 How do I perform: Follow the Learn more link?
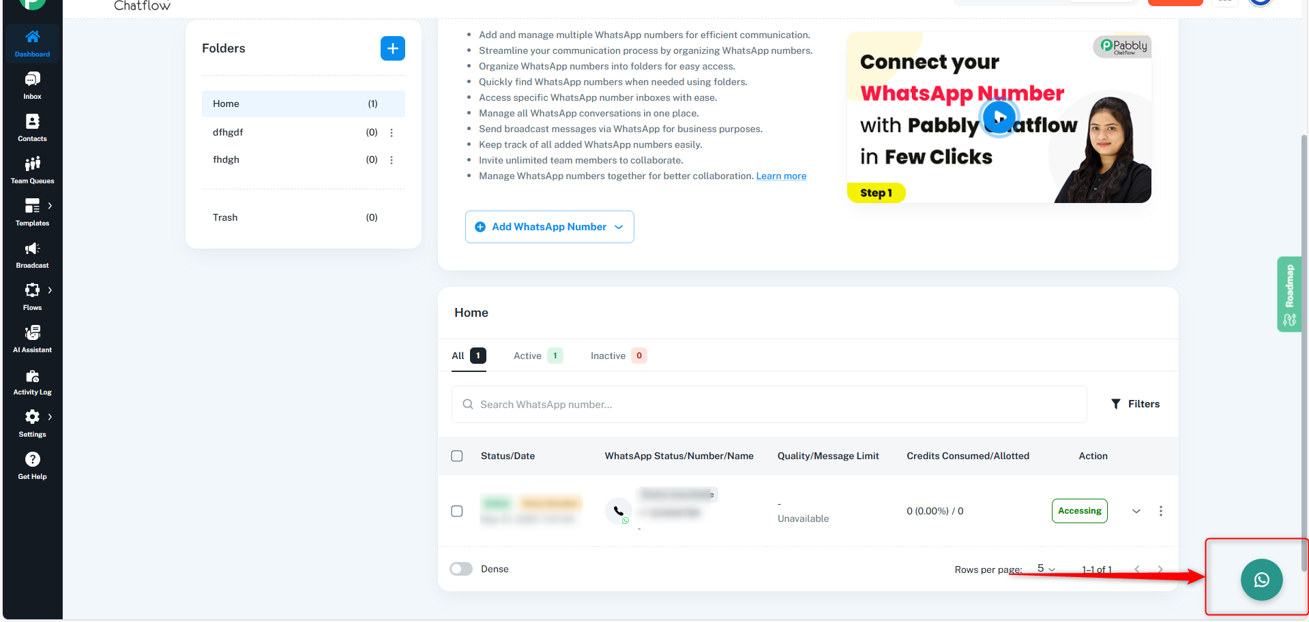pyautogui.click(x=781, y=176)
